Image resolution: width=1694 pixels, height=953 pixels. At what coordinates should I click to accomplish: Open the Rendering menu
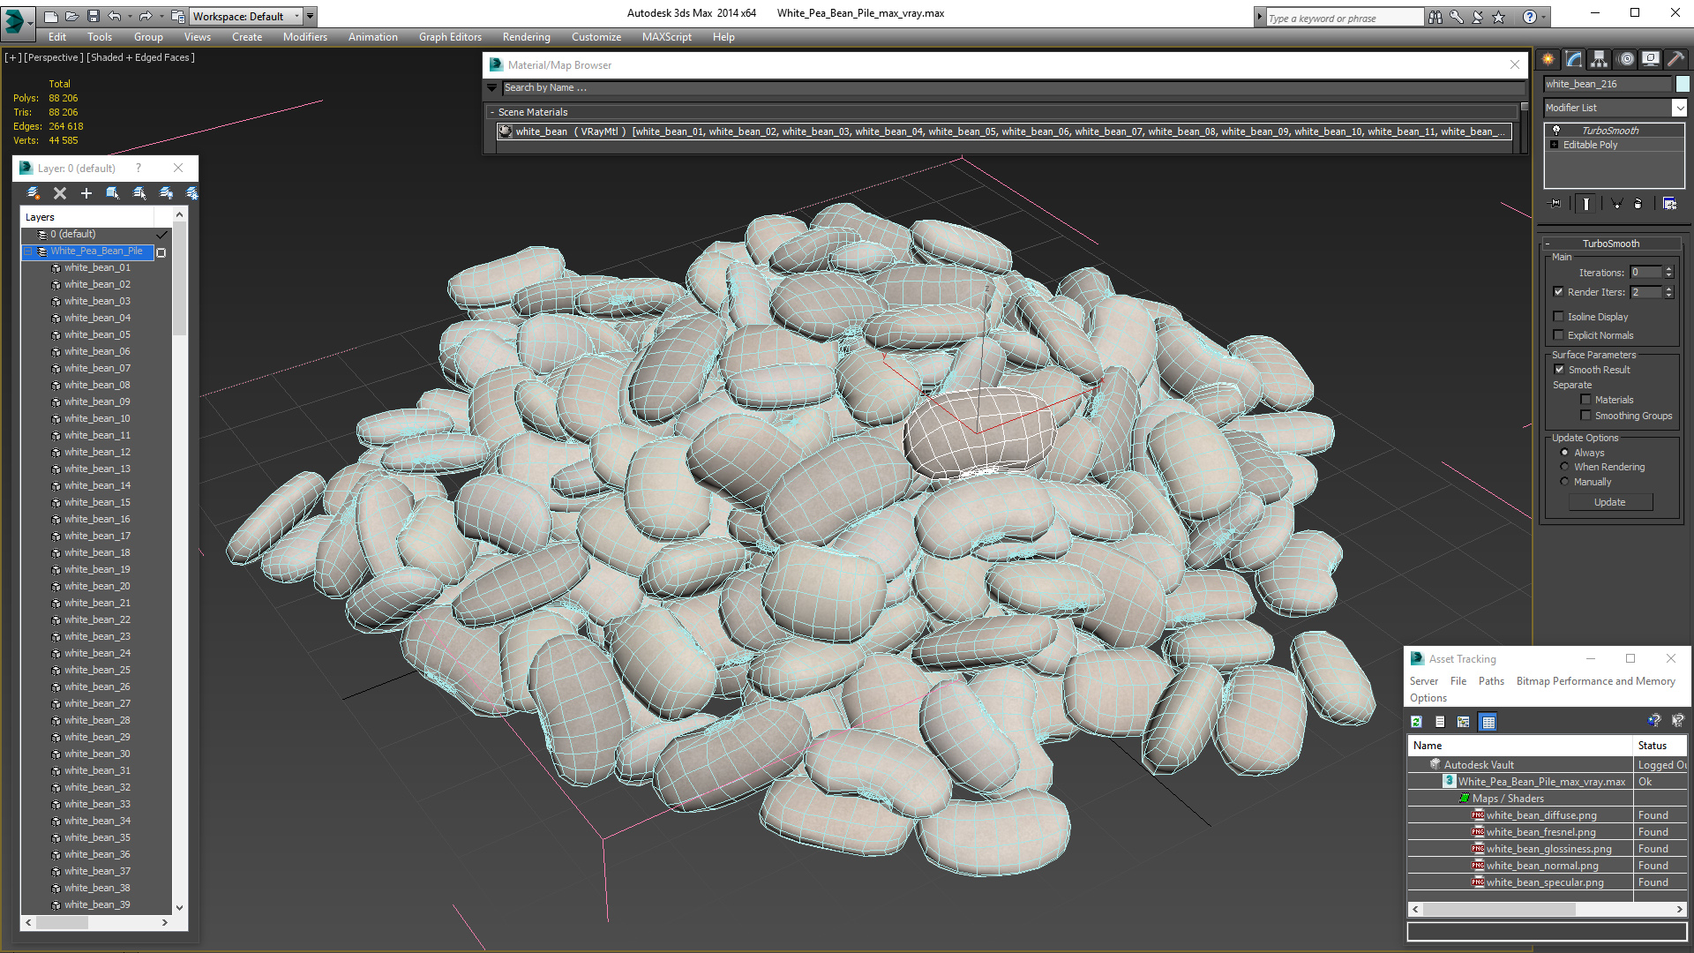click(x=526, y=37)
